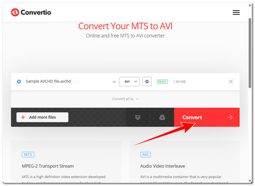Click the Convertio logo
Viewport: 255px width, 186px height.
[31, 12]
